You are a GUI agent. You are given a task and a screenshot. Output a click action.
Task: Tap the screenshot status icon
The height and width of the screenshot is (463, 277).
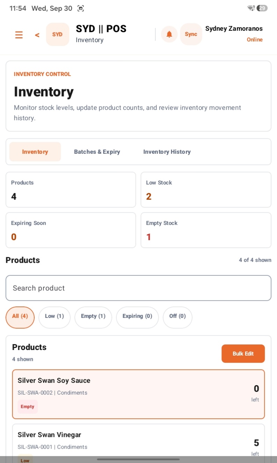point(81,8)
